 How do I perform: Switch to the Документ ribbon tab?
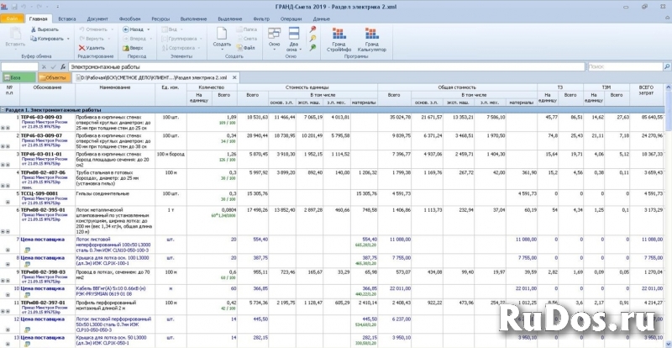pos(97,18)
